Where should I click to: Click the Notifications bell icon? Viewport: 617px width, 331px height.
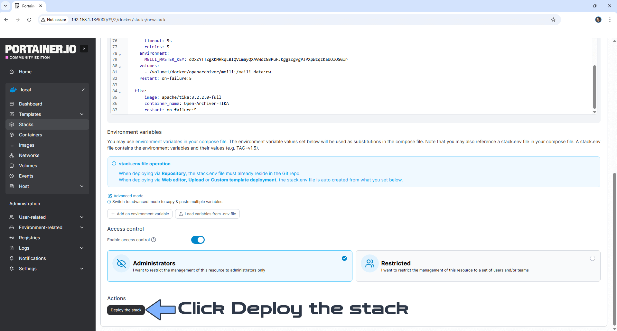(x=12, y=258)
